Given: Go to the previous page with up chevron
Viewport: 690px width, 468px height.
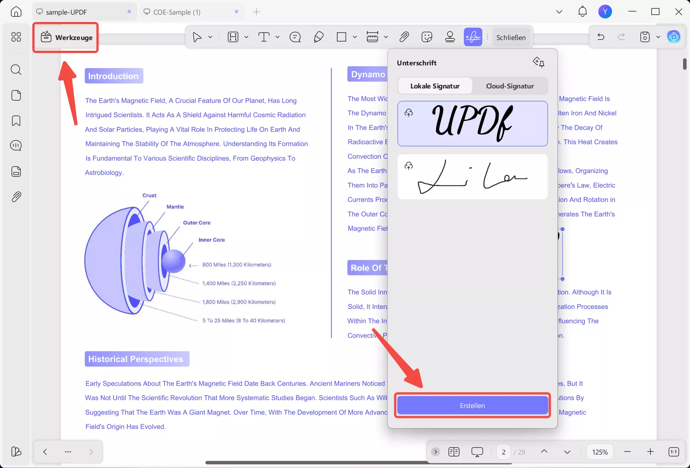Looking at the screenshot, I should click(x=544, y=451).
